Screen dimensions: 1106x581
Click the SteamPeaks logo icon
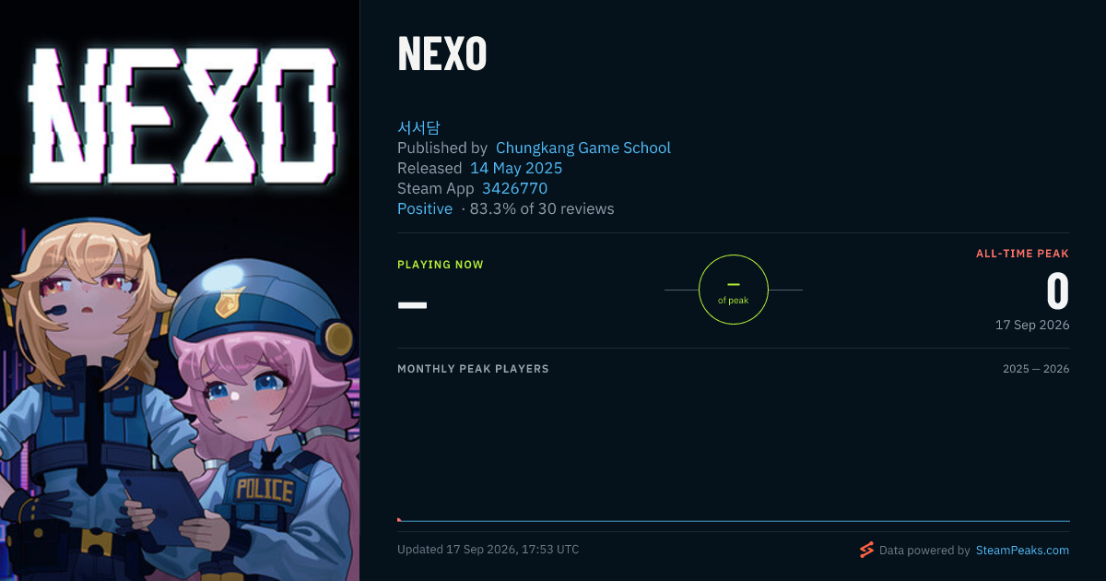(866, 550)
